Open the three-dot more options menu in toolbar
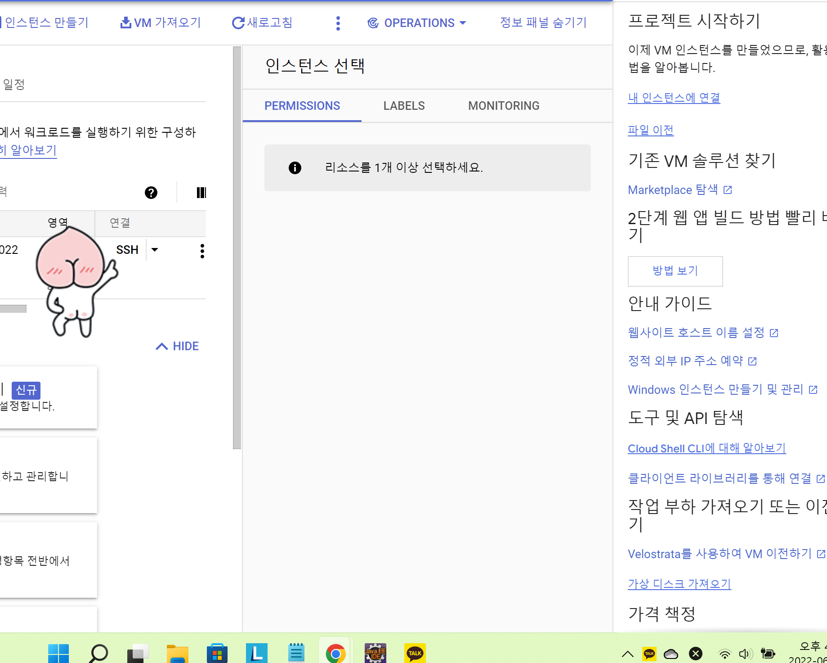This screenshot has height=663, width=827. (x=338, y=23)
